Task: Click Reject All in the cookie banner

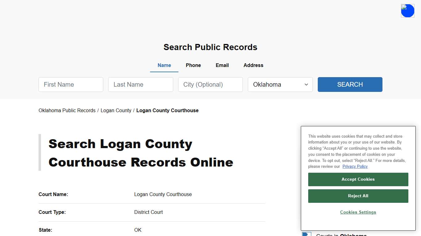Action: click(358, 196)
